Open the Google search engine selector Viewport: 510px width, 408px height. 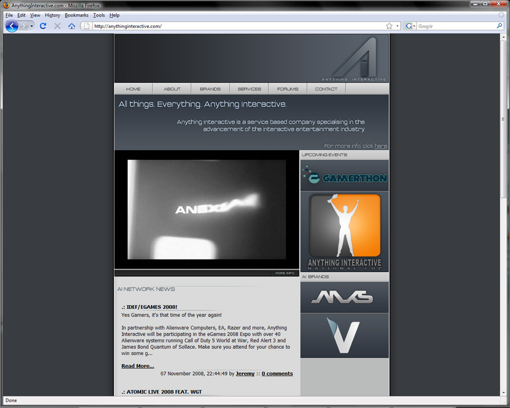coord(410,26)
